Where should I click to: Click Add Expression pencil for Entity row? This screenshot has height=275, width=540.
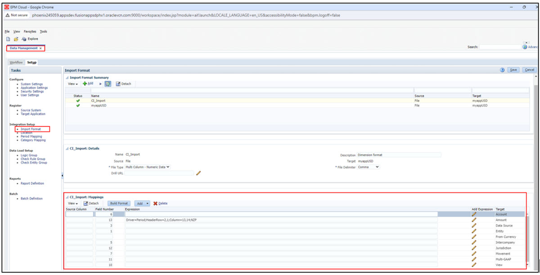pyautogui.click(x=473, y=231)
